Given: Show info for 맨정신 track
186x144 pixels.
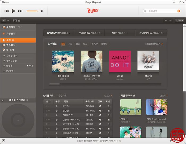Looking at the screenshot, I should (100, 111).
